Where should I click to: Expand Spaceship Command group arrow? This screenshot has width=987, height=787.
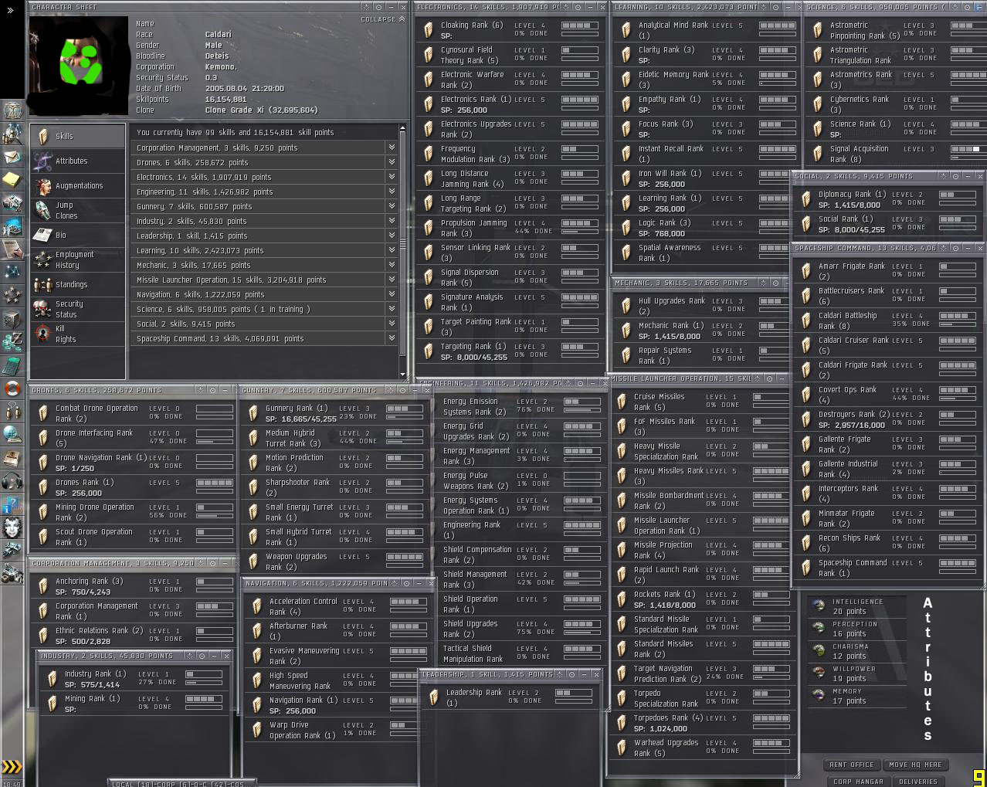(392, 338)
